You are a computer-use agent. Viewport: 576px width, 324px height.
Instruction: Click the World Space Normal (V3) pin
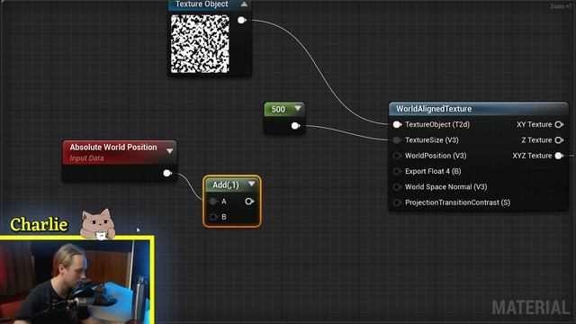(x=397, y=187)
